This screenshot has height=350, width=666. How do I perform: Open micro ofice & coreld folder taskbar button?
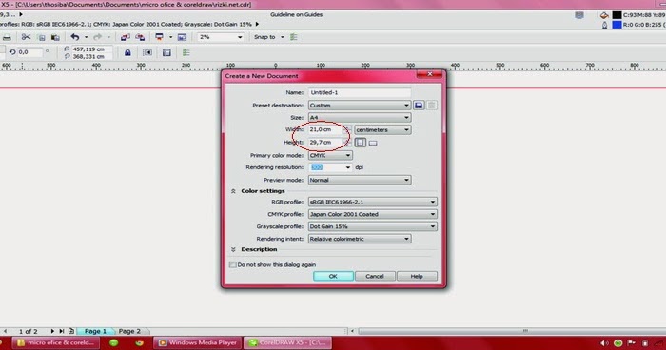(55, 342)
